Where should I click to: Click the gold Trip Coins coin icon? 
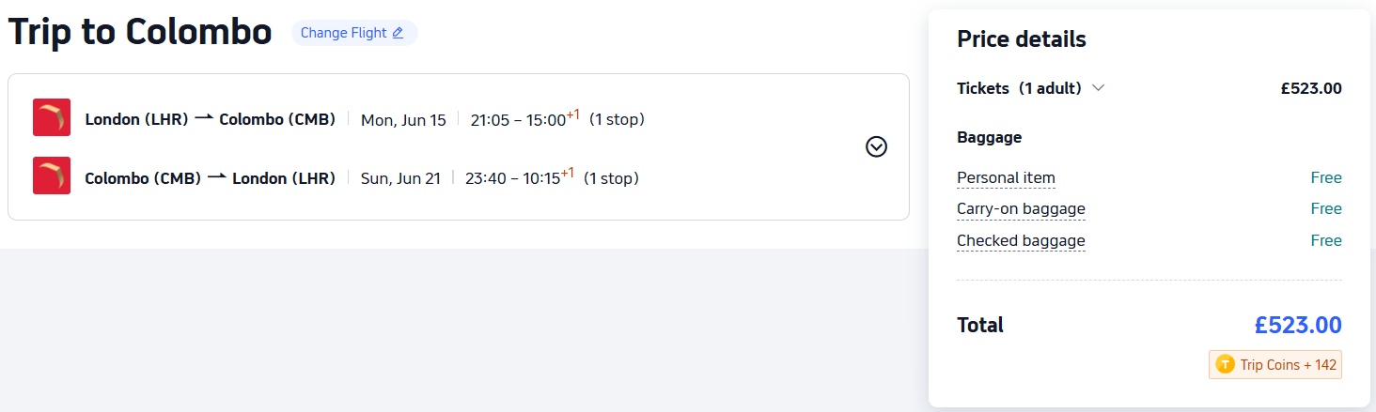pyautogui.click(x=1225, y=365)
